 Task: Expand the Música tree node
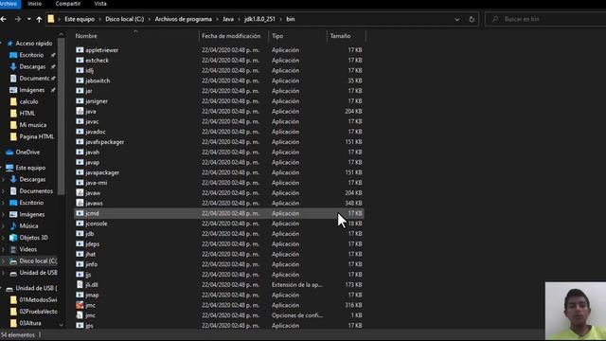coord(4,226)
